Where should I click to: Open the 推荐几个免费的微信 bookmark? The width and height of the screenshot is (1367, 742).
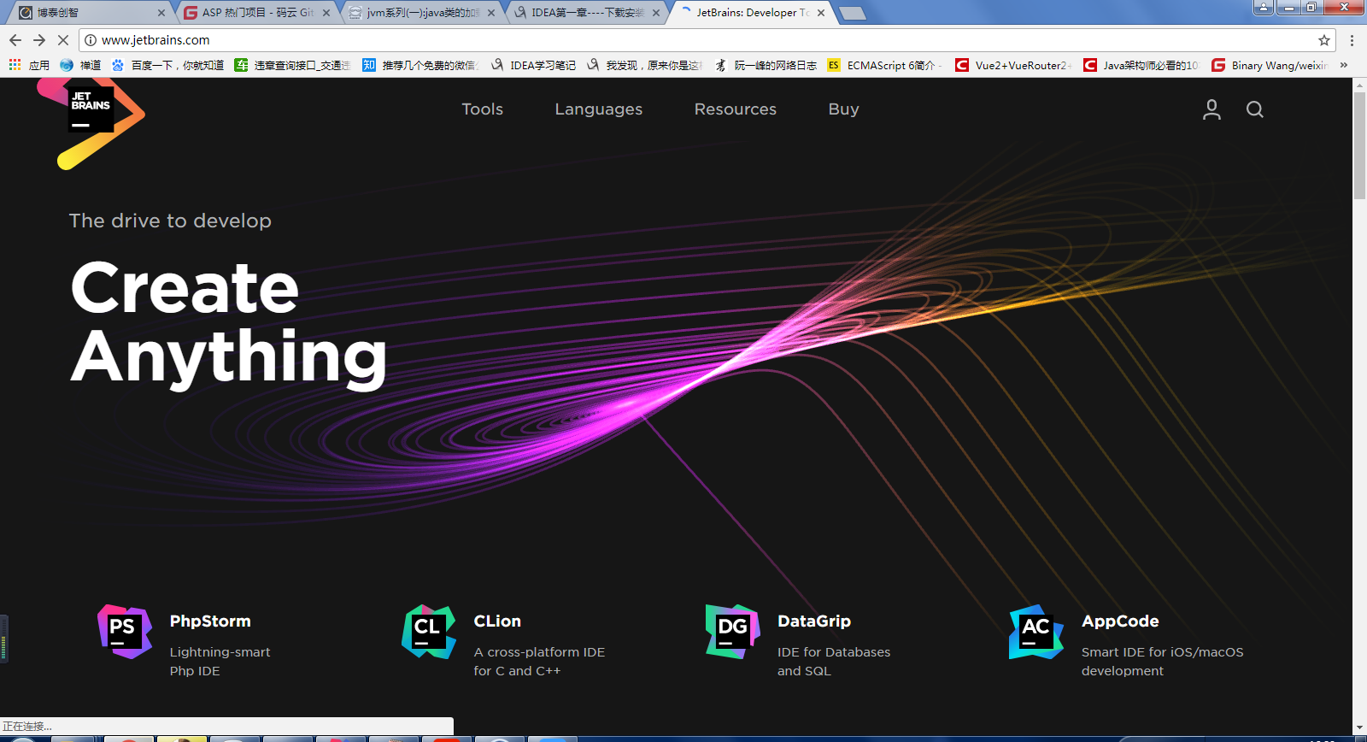coord(419,65)
